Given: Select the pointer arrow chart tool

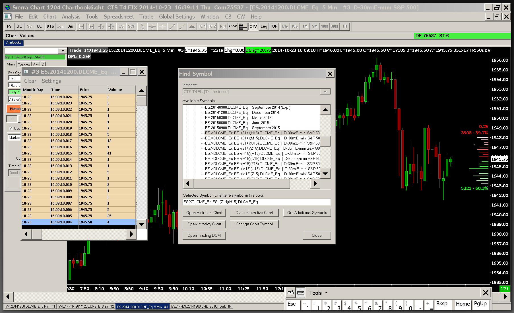Looking at the screenshot, I should point(142,26).
